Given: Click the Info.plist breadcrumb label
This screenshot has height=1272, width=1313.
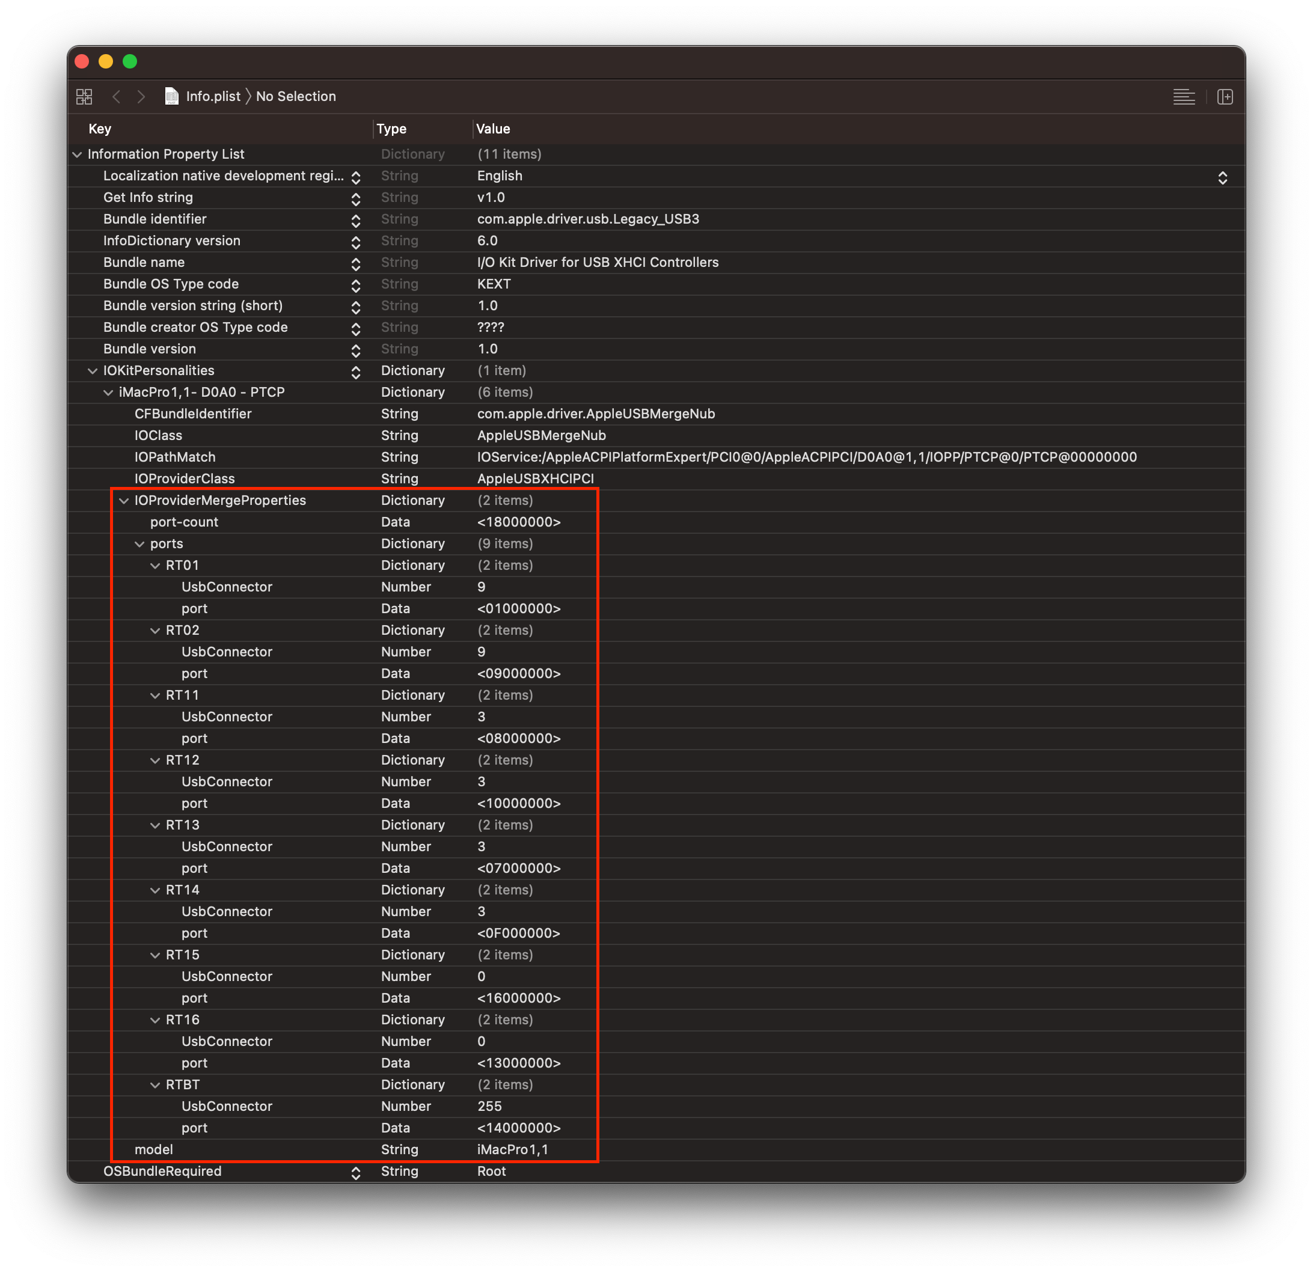Looking at the screenshot, I should pyautogui.click(x=213, y=96).
